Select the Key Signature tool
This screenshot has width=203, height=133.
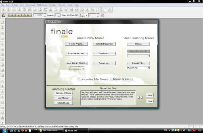point(14,10)
